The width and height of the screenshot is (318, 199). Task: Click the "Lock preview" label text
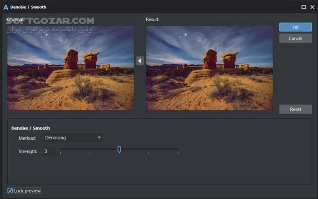point(27,191)
